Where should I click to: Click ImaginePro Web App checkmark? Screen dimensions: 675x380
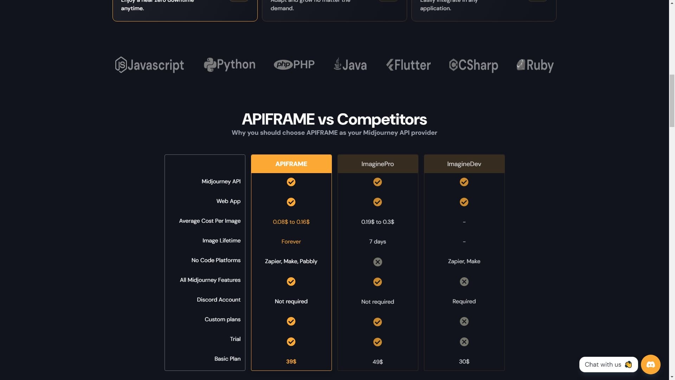click(x=378, y=202)
